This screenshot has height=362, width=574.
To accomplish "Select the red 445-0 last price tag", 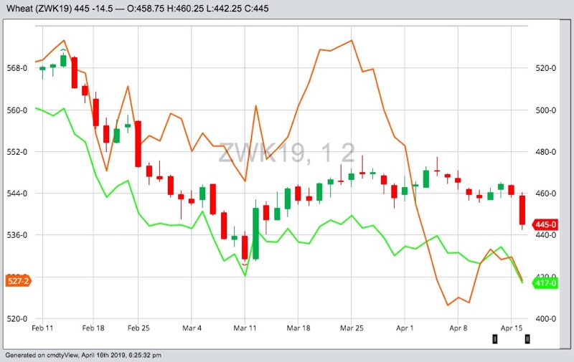I will (x=545, y=224).
